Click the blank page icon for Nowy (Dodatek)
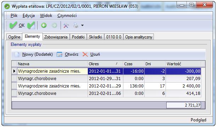Screen dimensions: 218x127 click(x=17, y=54)
